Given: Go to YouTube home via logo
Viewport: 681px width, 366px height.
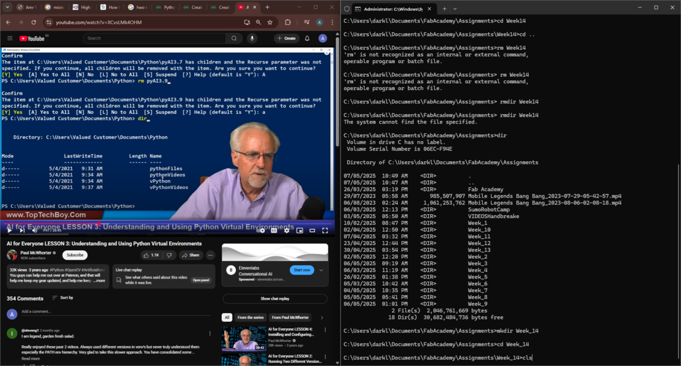Looking at the screenshot, I should (x=32, y=38).
